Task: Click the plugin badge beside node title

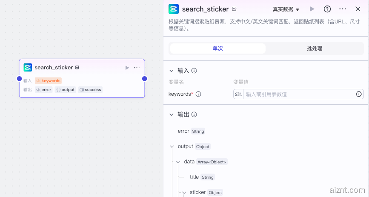Action: [77, 68]
